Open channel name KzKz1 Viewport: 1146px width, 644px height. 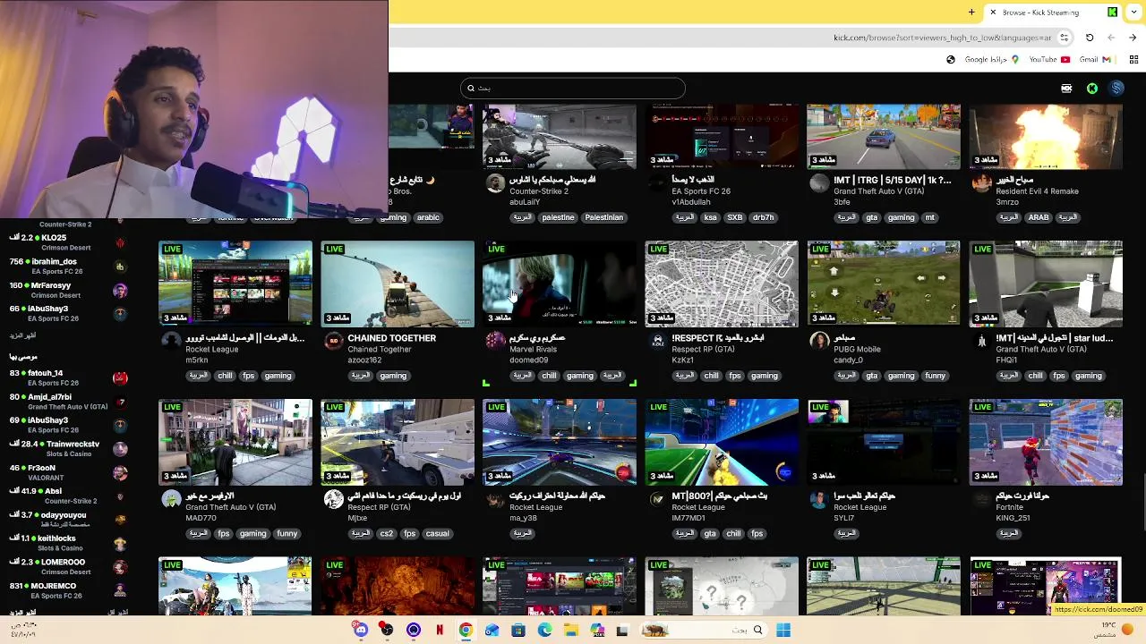683,360
